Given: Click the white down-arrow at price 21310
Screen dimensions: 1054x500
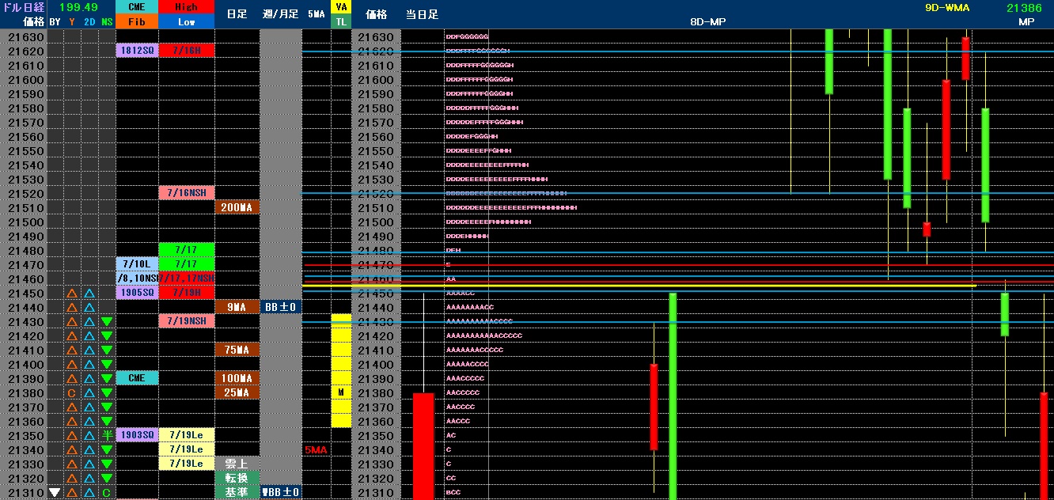Looking at the screenshot, I should coord(55,492).
